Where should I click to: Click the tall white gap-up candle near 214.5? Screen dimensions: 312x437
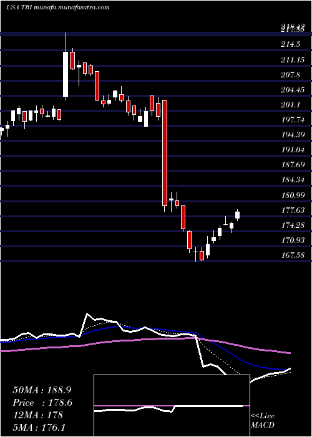click(x=66, y=74)
